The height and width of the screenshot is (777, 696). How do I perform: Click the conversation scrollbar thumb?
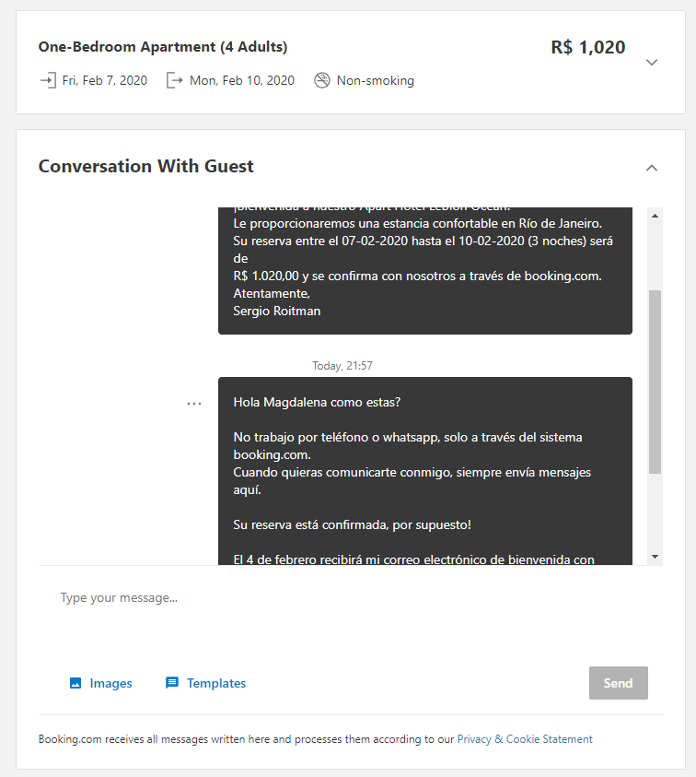(655, 382)
